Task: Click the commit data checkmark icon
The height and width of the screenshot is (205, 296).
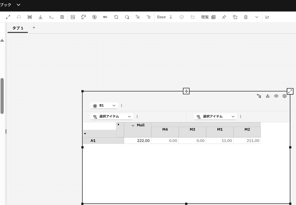Action: (182, 17)
